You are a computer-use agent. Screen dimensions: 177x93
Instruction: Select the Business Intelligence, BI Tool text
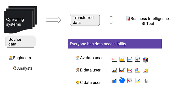[148, 21]
